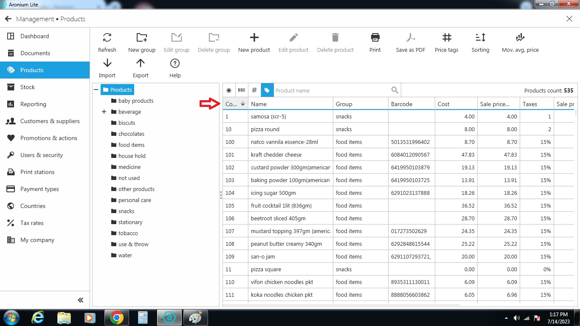Create a new group with New group icon
The height and width of the screenshot is (326, 580).
[141, 38]
